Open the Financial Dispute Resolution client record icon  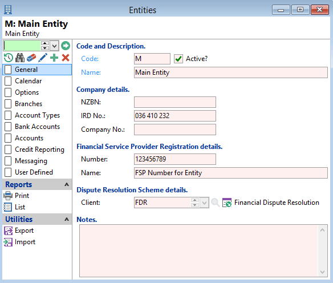(227, 203)
